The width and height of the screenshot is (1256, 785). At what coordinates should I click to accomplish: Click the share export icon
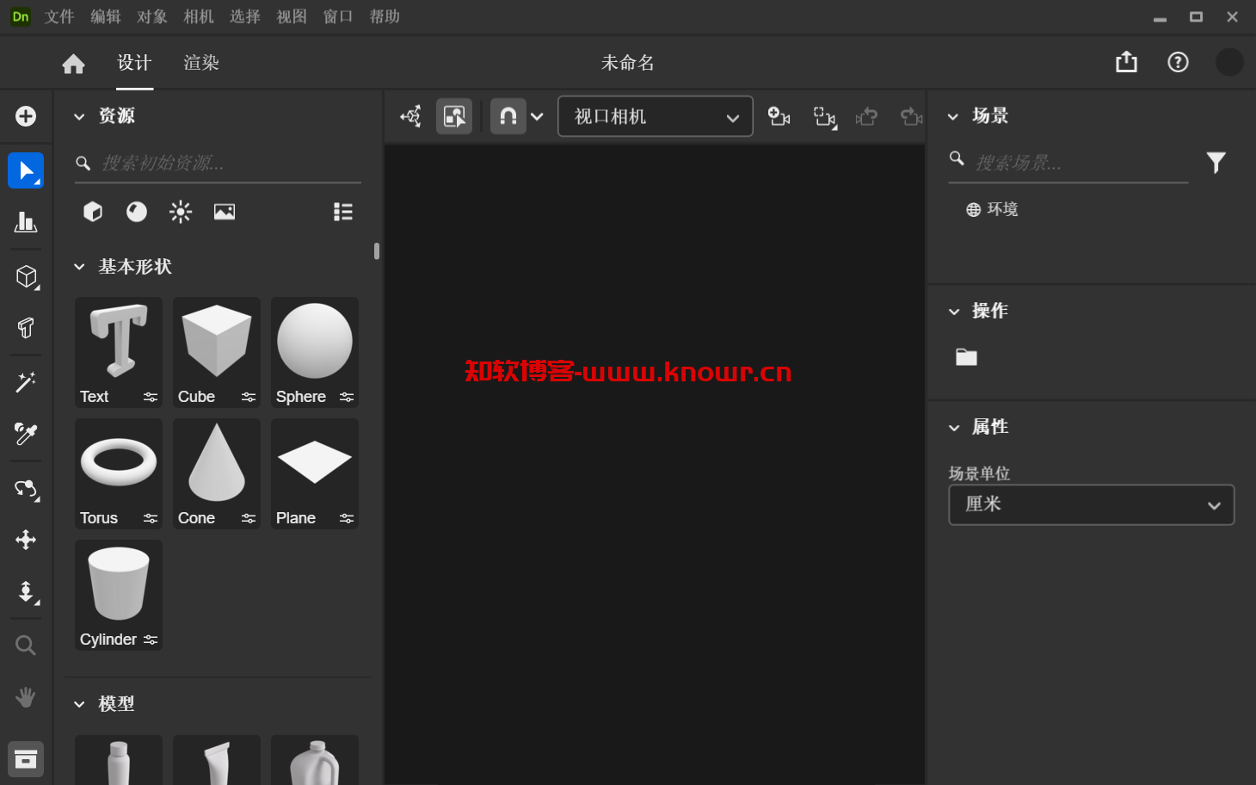(1126, 62)
